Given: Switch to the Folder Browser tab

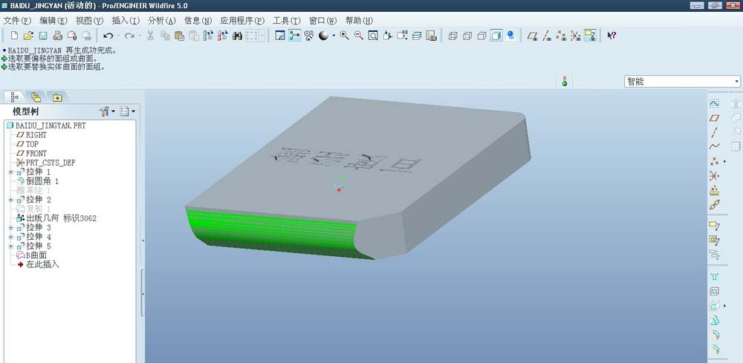Looking at the screenshot, I should (x=36, y=97).
